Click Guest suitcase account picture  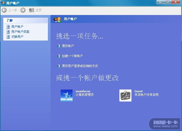125,95
